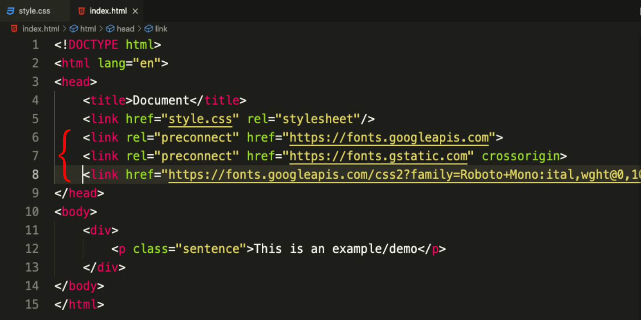The image size is (641, 320).
Task: Expand the head element breadcrumb
Action: [x=125, y=29]
